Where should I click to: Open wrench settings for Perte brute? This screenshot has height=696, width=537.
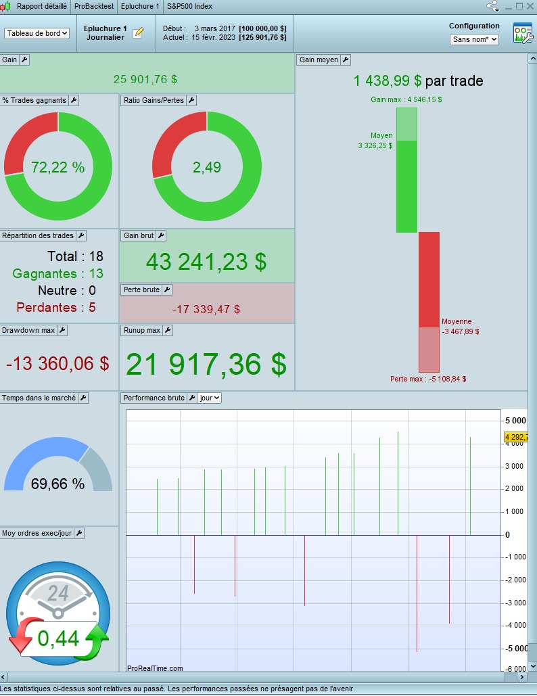pos(167,290)
